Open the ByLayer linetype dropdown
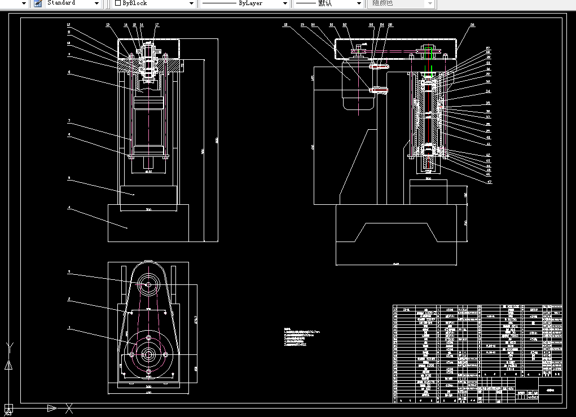Screen dimensions: 576x417 [x=285, y=3]
